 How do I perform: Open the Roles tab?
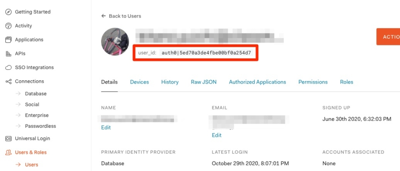click(x=346, y=82)
